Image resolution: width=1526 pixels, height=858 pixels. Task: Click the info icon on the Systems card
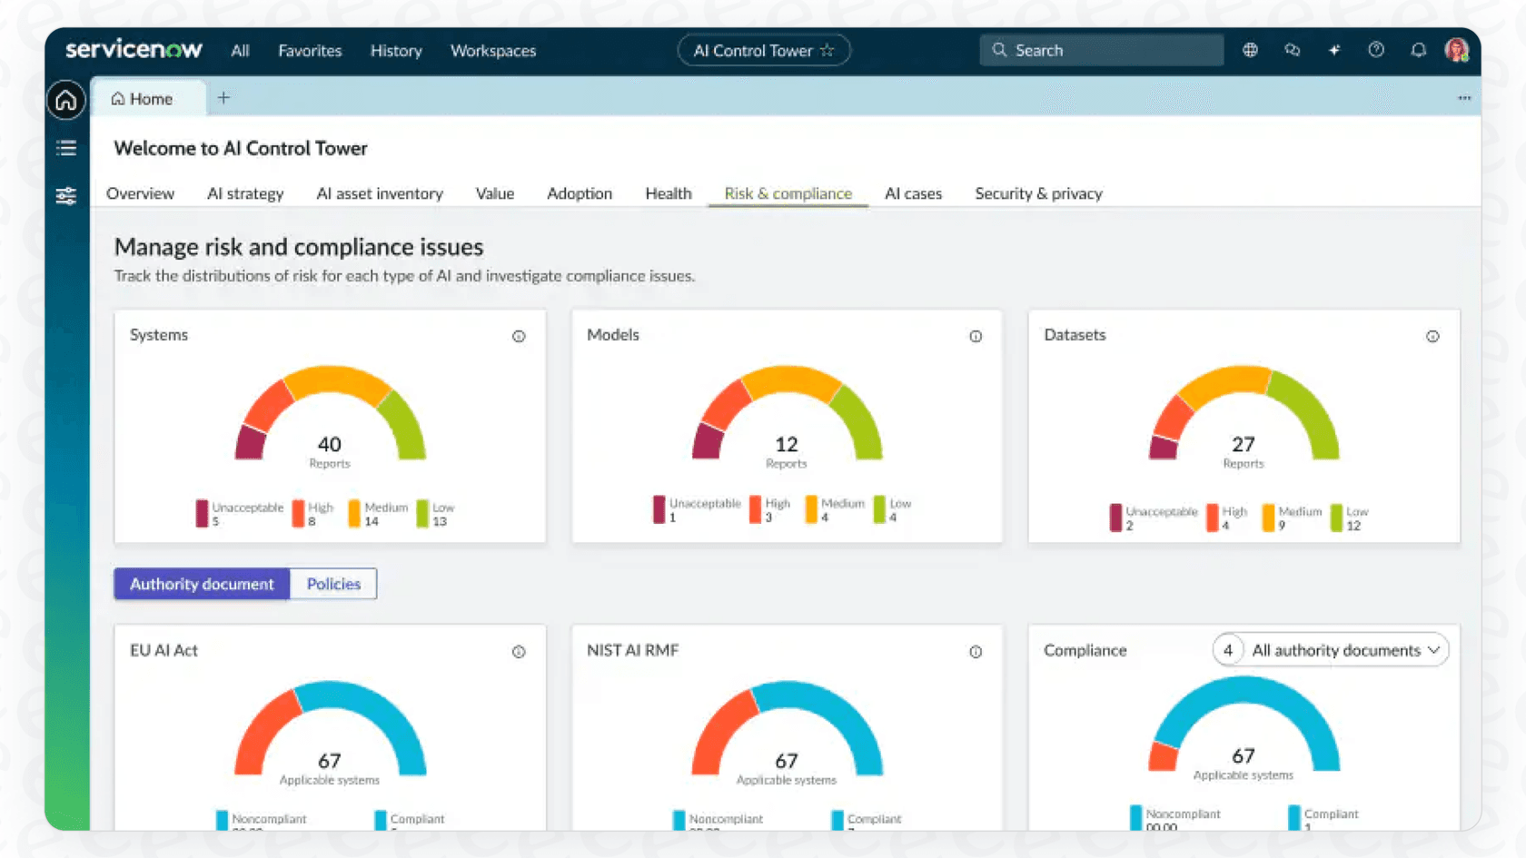519,336
